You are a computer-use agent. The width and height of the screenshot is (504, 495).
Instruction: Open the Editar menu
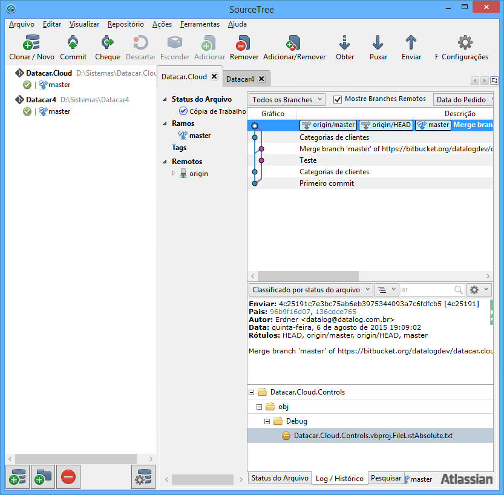[x=52, y=24]
